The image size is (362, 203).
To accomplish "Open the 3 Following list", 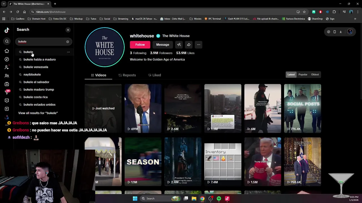I will point(138,53).
